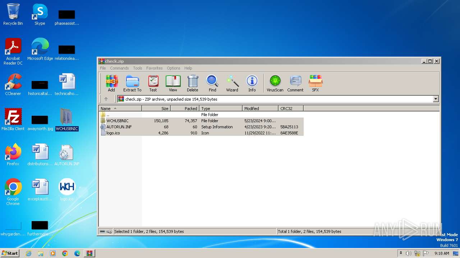The height and width of the screenshot is (258, 460).
Task: Select AUTORUN.INF file on the desktop
Action: (67, 155)
